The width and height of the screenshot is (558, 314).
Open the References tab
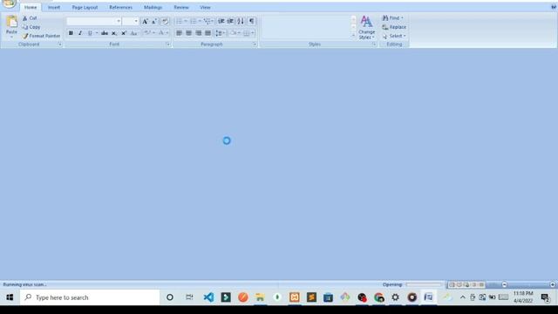click(x=120, y=8)
